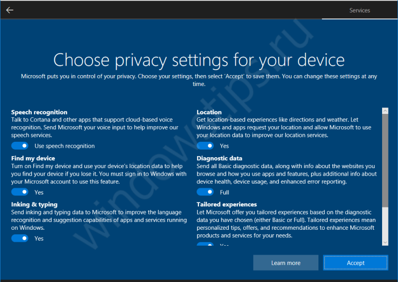The width and height of the screenshot is (398, 282).
Task: Disable the Location switch
Action: [205, 146]
